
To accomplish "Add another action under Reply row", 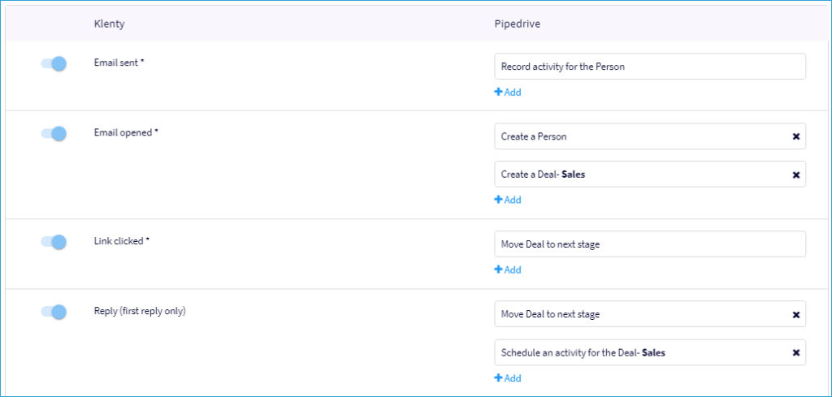I will [x=508, y=378].
